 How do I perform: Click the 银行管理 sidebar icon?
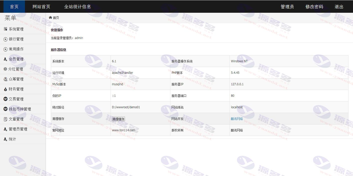click(5, 39)
